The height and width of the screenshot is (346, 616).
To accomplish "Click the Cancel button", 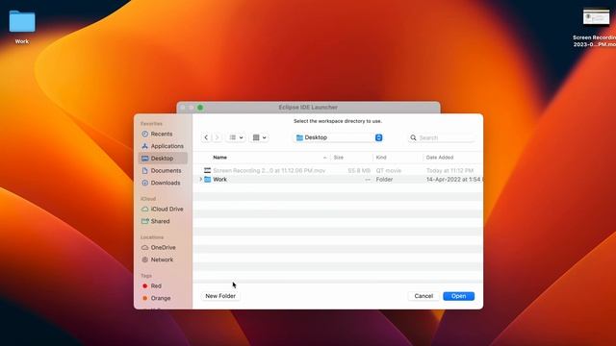I will coord(423,296).
